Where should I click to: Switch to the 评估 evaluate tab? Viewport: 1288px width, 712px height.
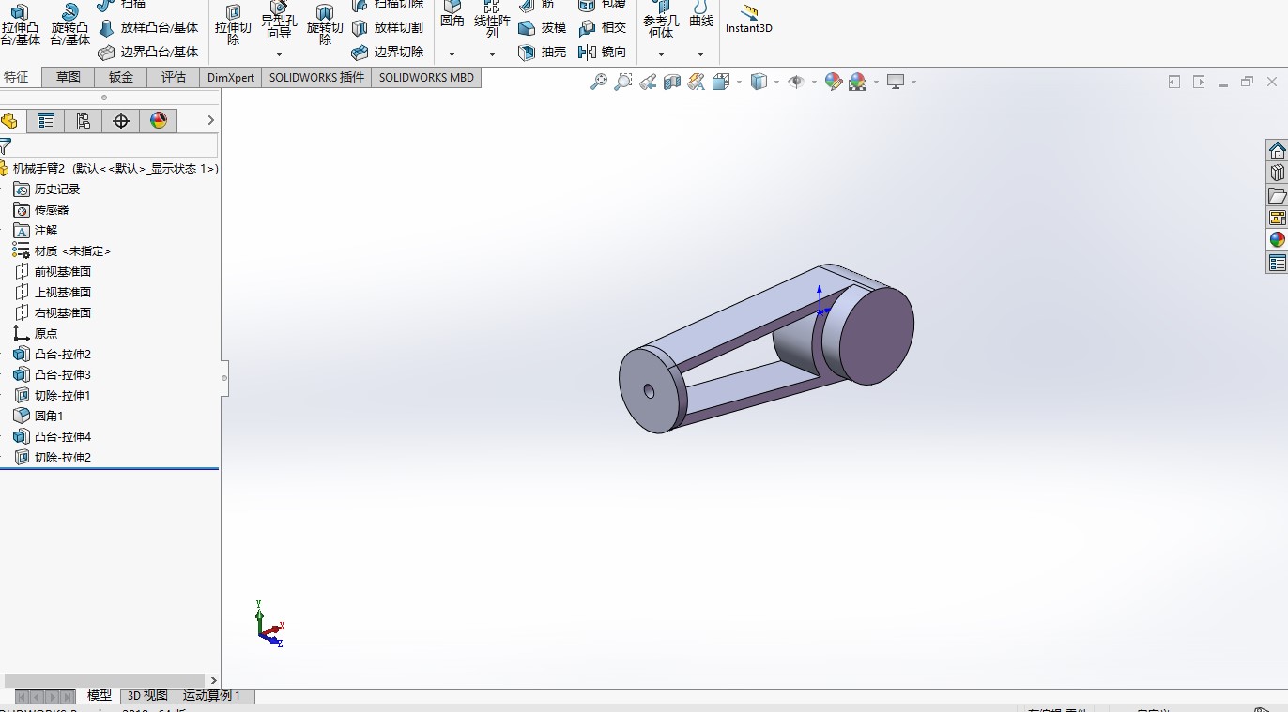[173, 78]
